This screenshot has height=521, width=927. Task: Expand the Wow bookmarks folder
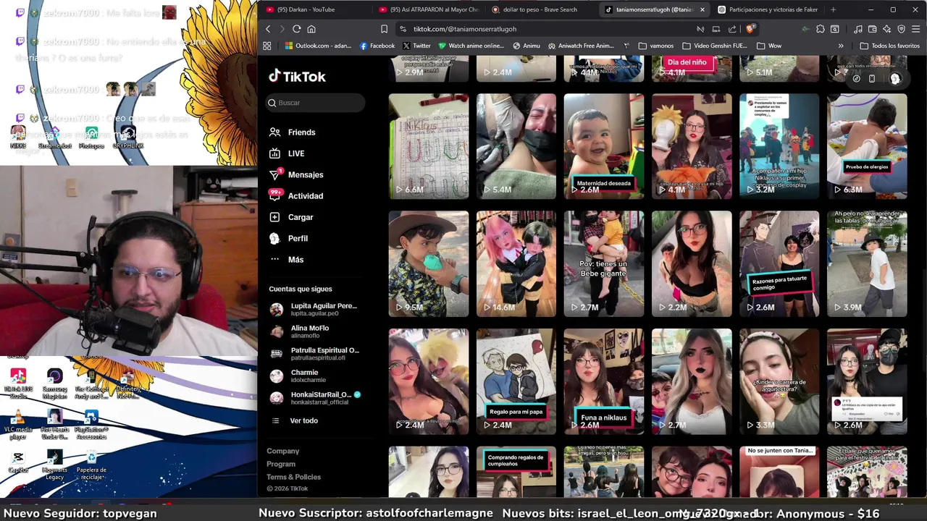(x=769, y=46)
